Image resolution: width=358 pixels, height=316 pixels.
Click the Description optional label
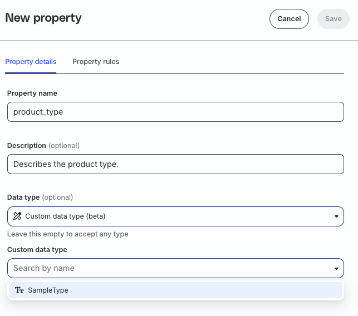click(x=43, y=146)
